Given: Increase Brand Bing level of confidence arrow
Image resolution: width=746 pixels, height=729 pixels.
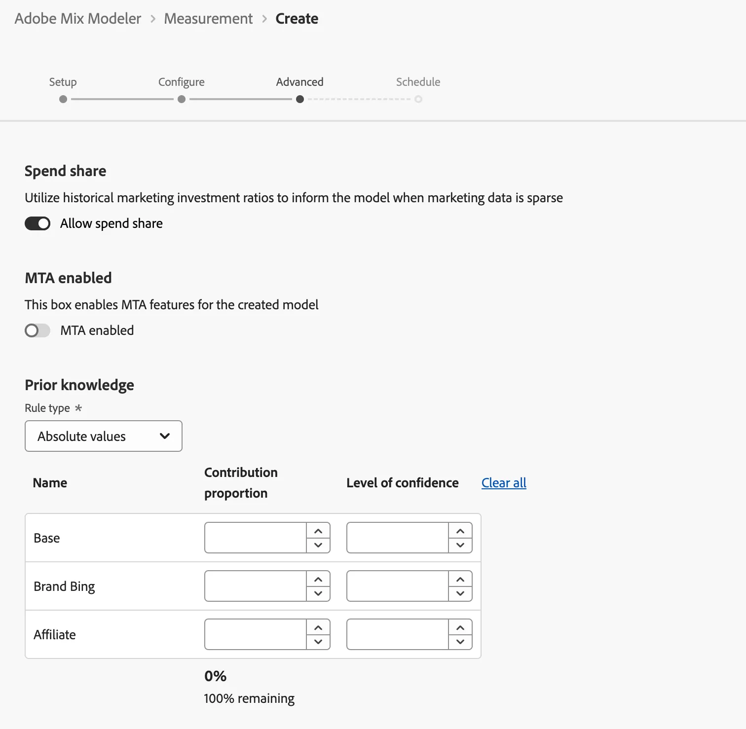Looking at the screenshot, I should [460, 579].
